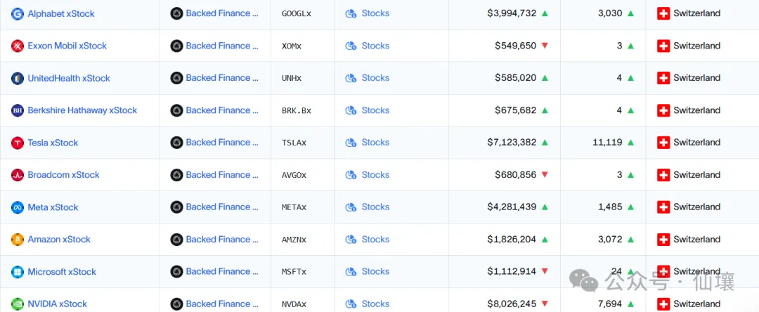Click the GOOGLx ticker symbol
Screen dimensions: 759x312
pyautogui.click(x=296, y=13)
